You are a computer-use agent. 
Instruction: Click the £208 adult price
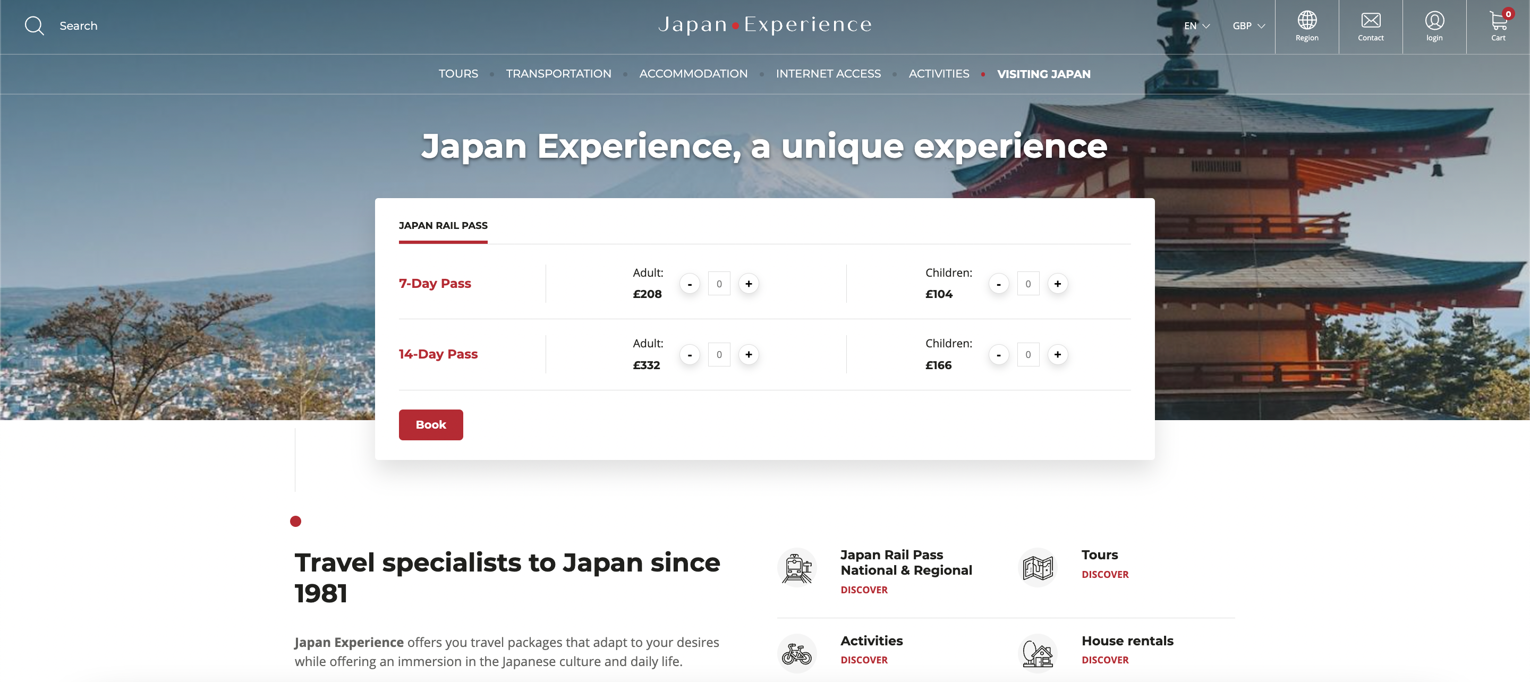tap(647, 295)
